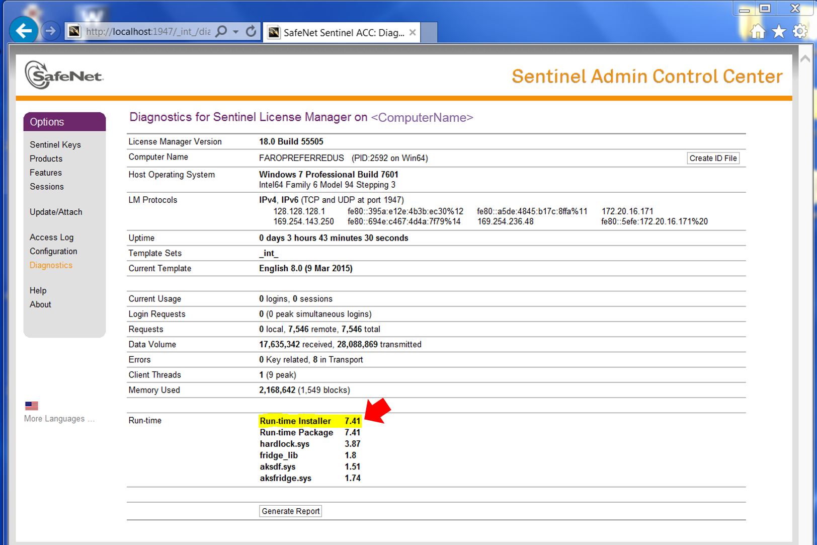Click the Create ID File button
This screenshot has height=545, width=817.
[713, 158]
